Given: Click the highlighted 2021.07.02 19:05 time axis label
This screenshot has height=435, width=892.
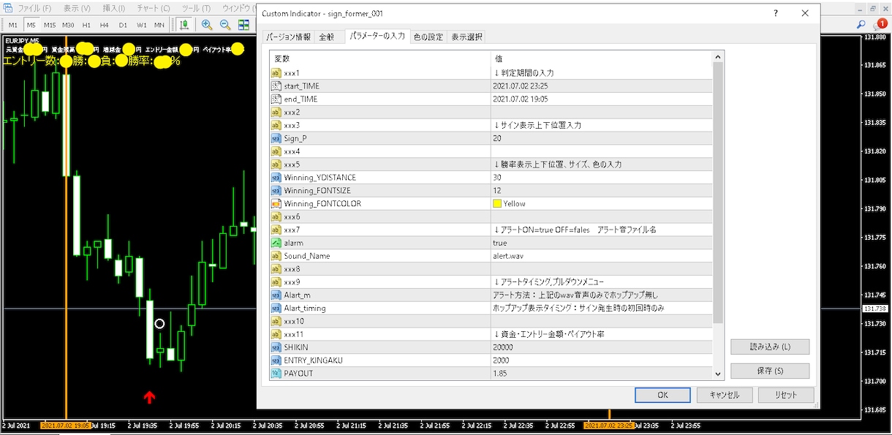Looking at the screenshot, I should click(x=66, y=425).
